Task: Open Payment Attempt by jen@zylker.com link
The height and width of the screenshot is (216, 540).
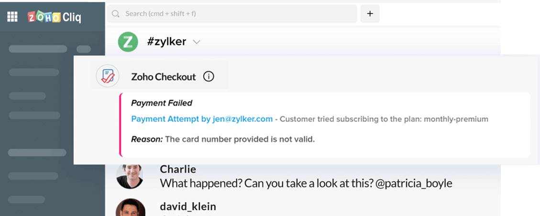Action: 202,119
